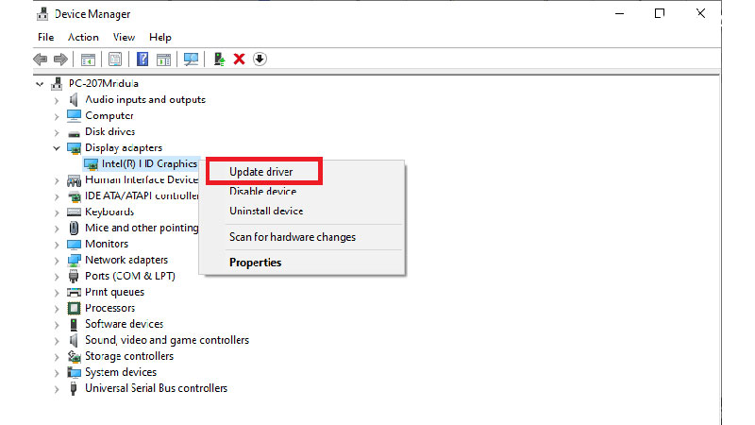The height and width of the screenshot is (425, 755).
Task: Expand Universal Serial Bus controllers
Action: [57, 389]
